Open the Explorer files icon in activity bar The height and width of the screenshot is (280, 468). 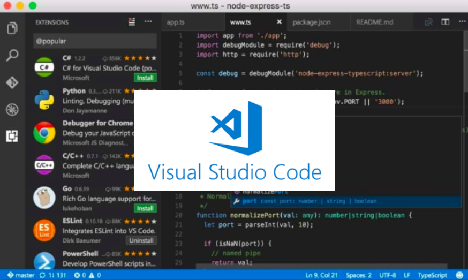click(12, 28)
